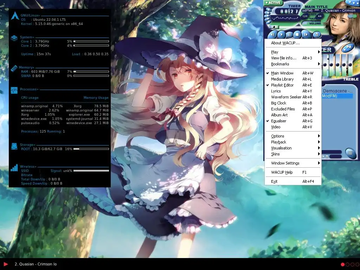Toggle the checked Equaliser entry
This screenshot has width=360, height=270.
(293, 121)
